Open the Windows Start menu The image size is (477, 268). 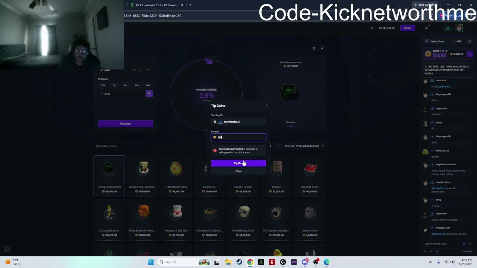pos(151,262)
